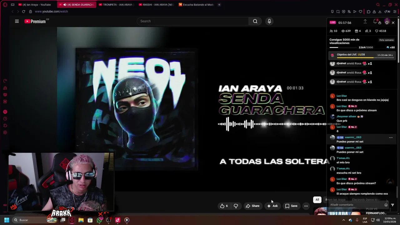The image size is (400, 225).
Task: Open options for userrrrr_083 chat message
Action: pyautogui.click(x=391, y=137)
